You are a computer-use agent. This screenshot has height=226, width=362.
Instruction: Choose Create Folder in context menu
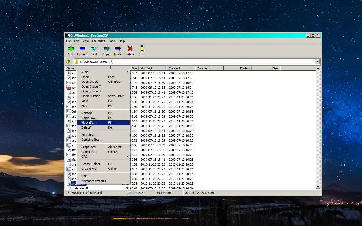point(103,164)
